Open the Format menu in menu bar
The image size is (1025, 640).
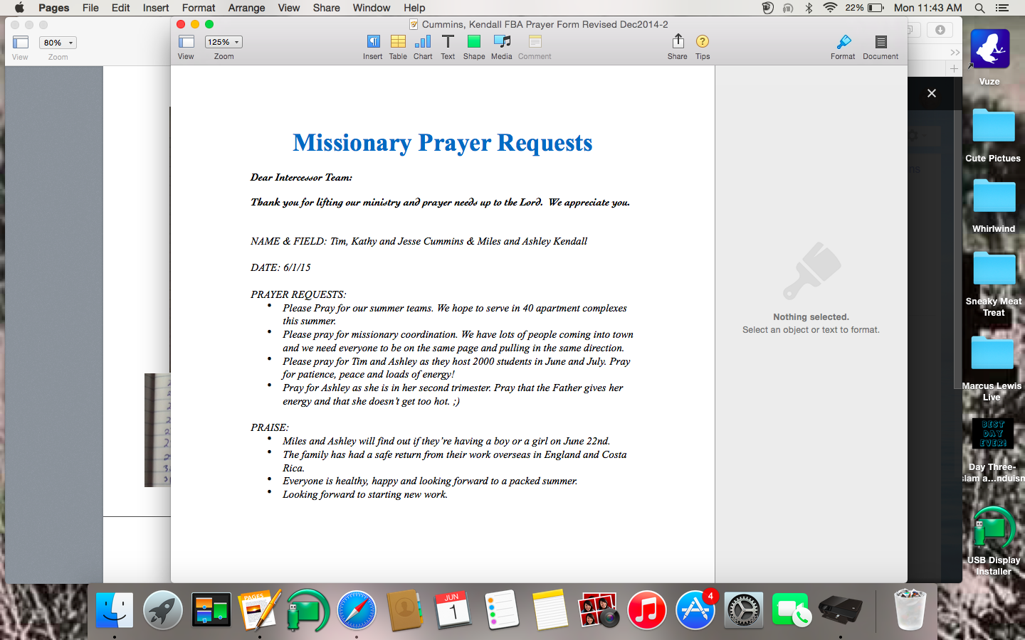(x=199, y=8)
